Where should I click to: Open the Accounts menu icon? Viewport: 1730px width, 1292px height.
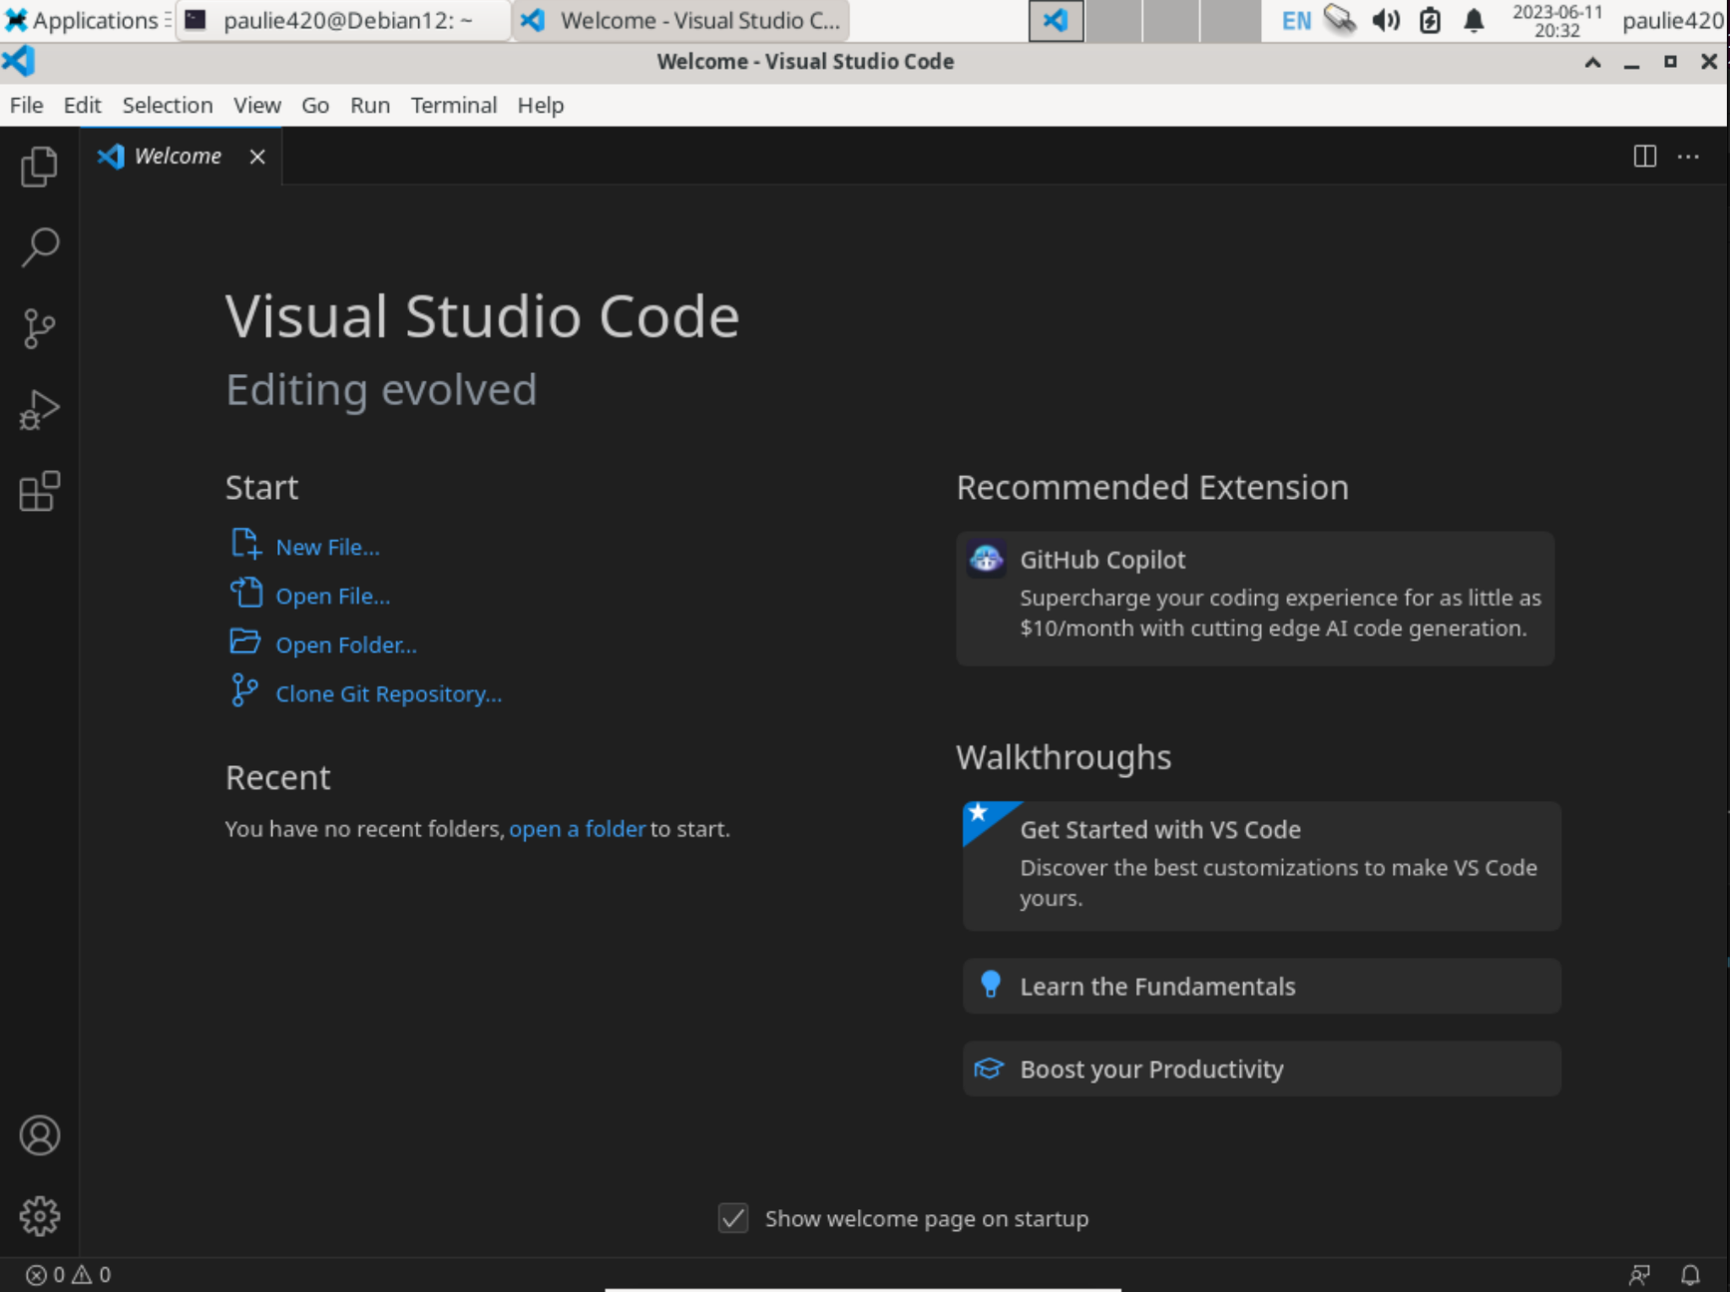click(x=40, y=1135)
